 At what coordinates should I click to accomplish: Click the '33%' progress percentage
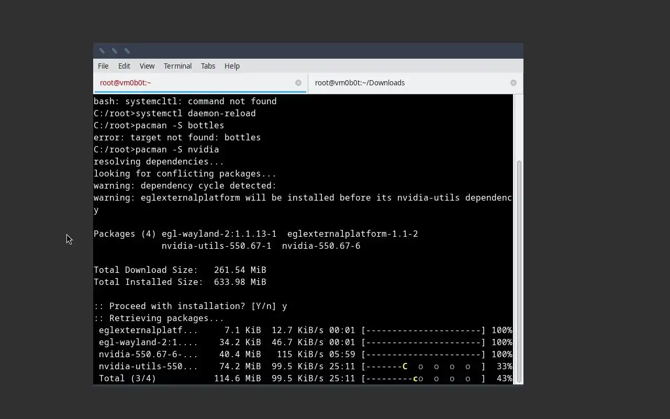click(x=504, y=367)
